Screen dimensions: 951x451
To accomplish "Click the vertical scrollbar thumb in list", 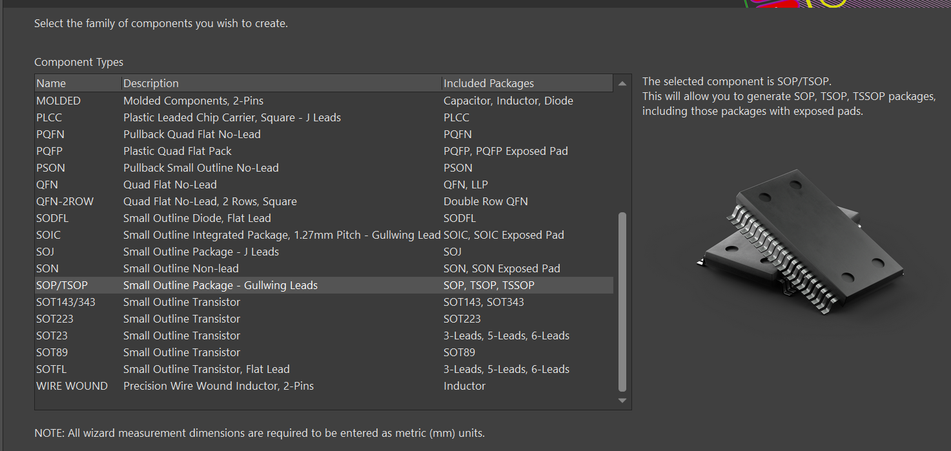I will pos(622,302).
